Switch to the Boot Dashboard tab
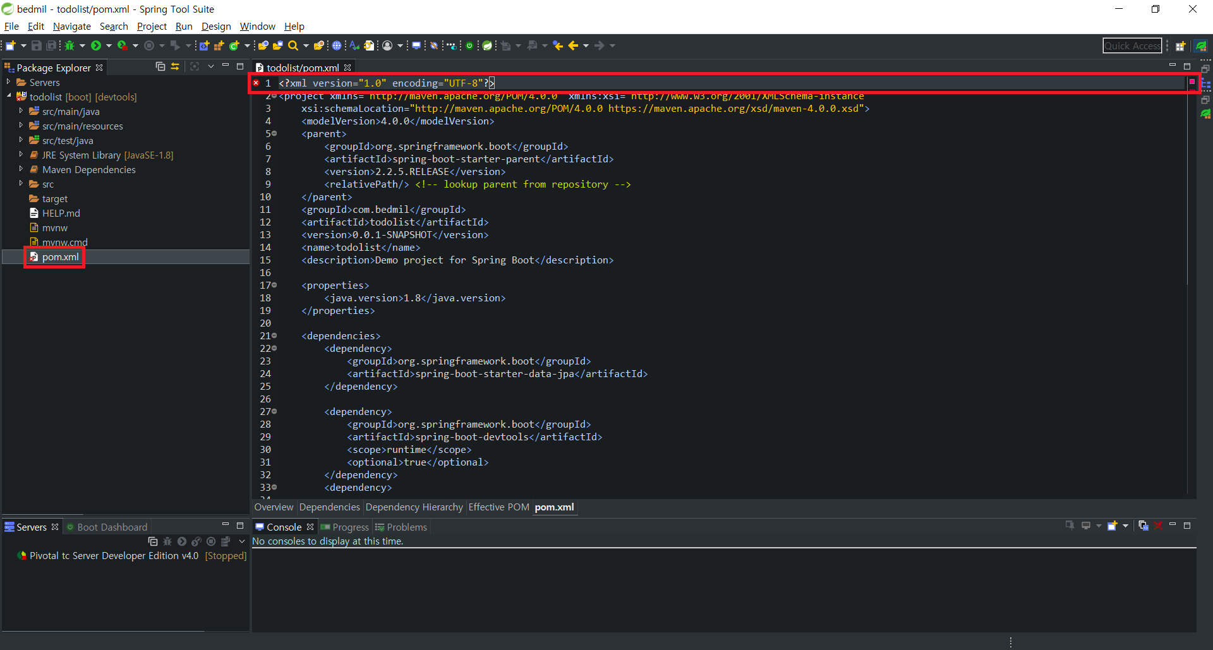The width and height of the screenshot is (1213, 650). pos(107,527)
